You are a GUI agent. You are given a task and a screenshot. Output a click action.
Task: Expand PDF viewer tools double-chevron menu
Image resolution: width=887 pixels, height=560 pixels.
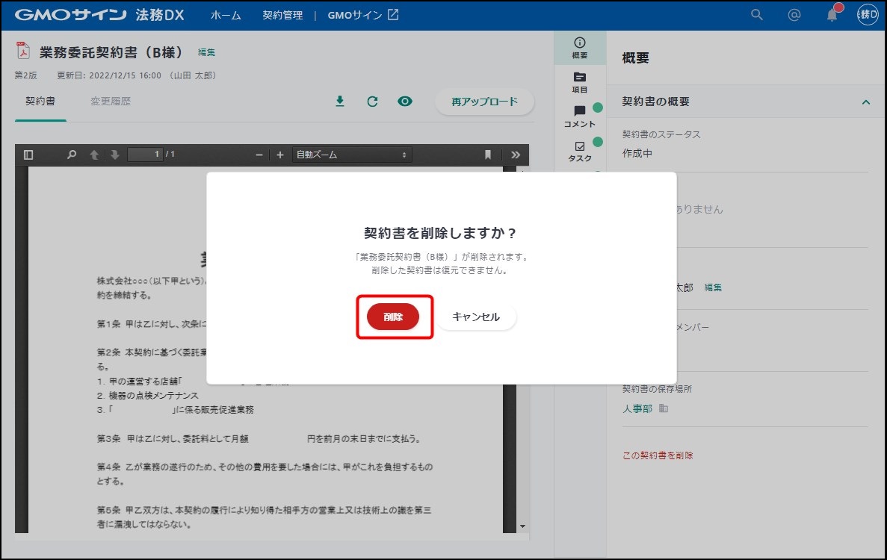click(515, 155)
